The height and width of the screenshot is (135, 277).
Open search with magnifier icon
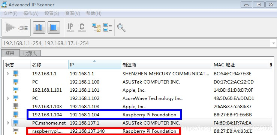(121, 28)
